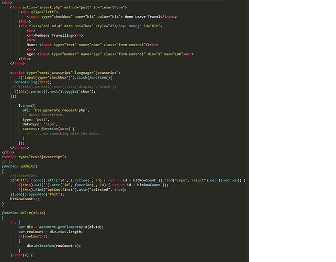
Task: Click the div.rows.length expression
Action: point(65,232)
